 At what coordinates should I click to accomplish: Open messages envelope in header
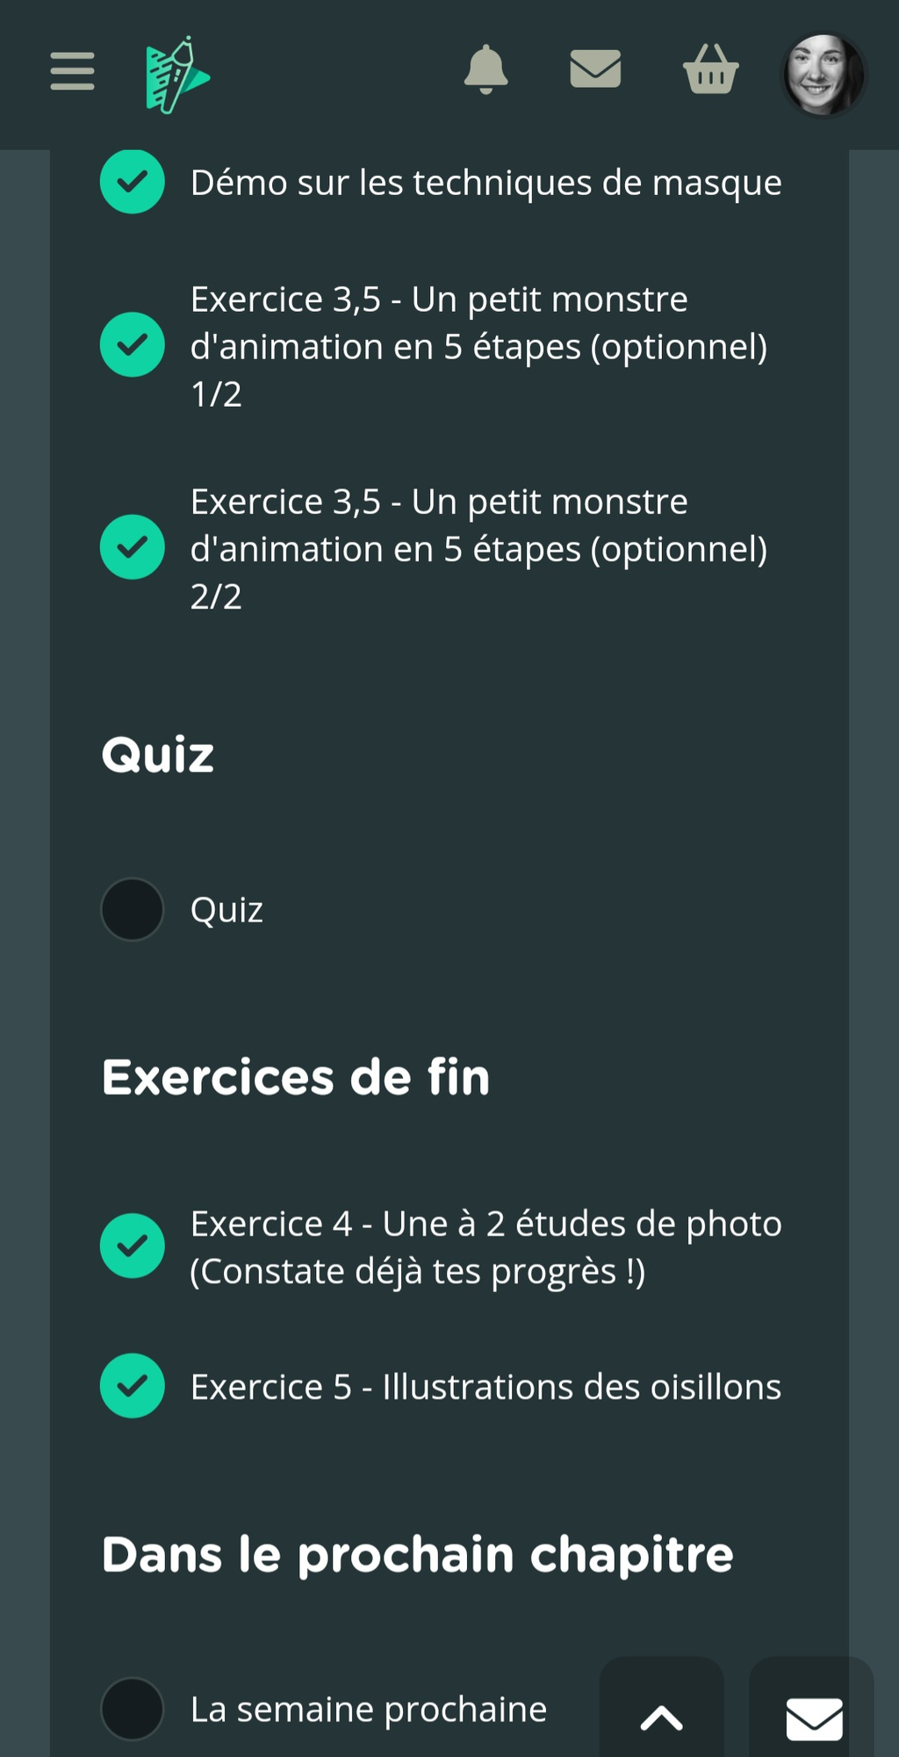pyautogui.click(x=595, y=69)
